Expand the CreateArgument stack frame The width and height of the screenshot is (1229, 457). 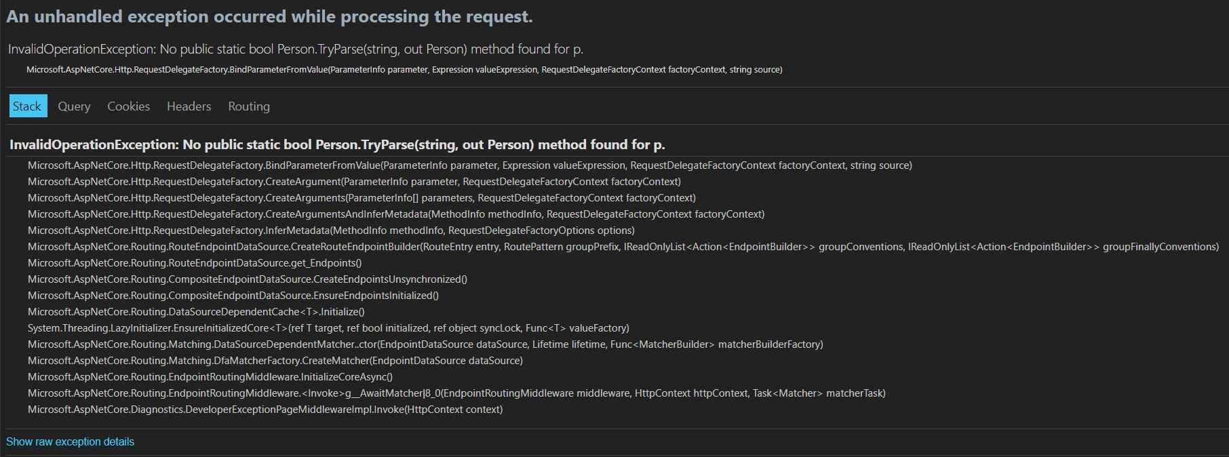pyautogui.click(x=354, y=182)
